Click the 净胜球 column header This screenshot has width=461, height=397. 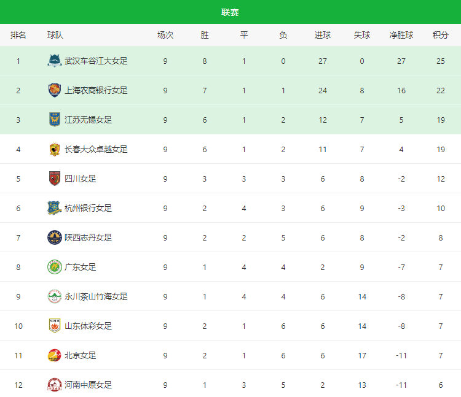pos(401,35)
